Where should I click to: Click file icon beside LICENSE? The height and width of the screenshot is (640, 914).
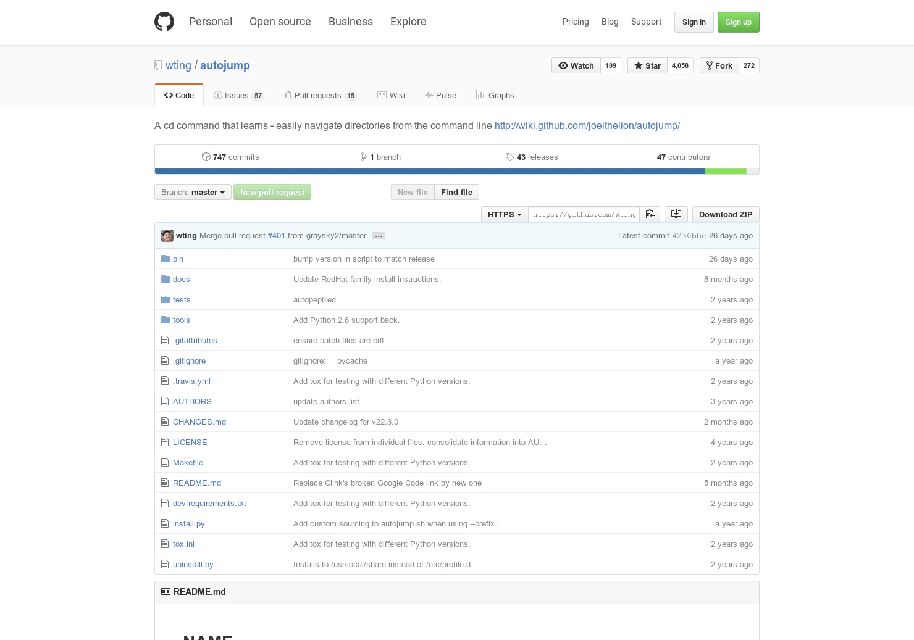tap(165, 442)
